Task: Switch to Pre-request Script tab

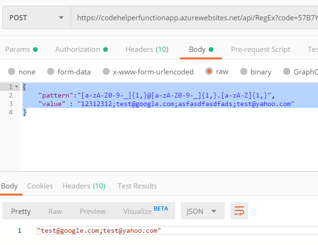Action: tap(261, 49)
